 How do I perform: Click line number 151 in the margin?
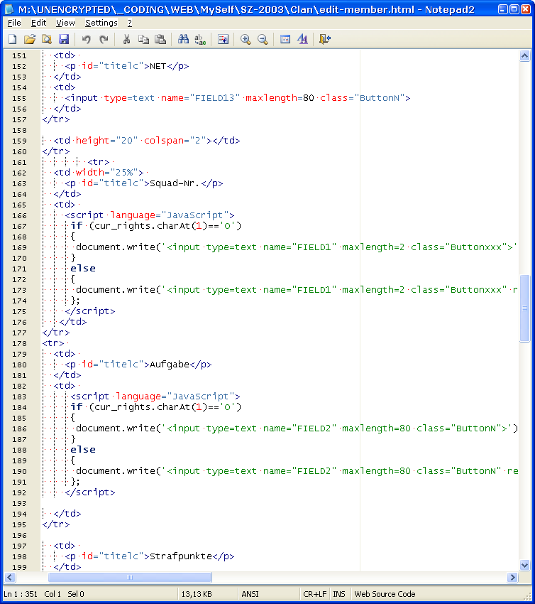click(x=19, y=56)
